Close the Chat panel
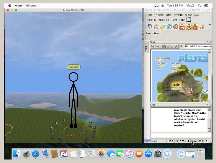The height and width of the screenshot is (163, 216). tap(210, 105)
